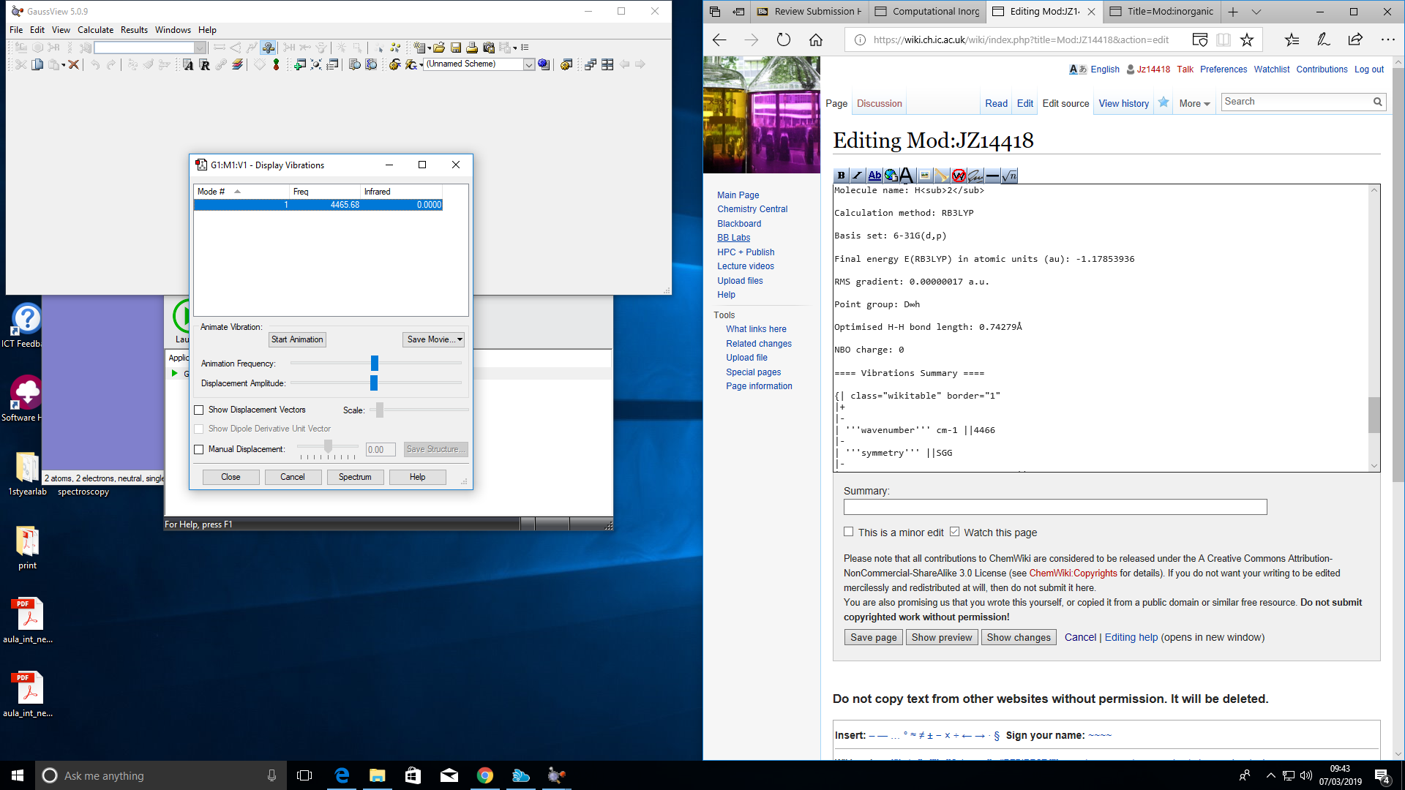Open the Unnamed Scheme dropdown
Screen dimensions: 1405x790
(x=528, y=64)
